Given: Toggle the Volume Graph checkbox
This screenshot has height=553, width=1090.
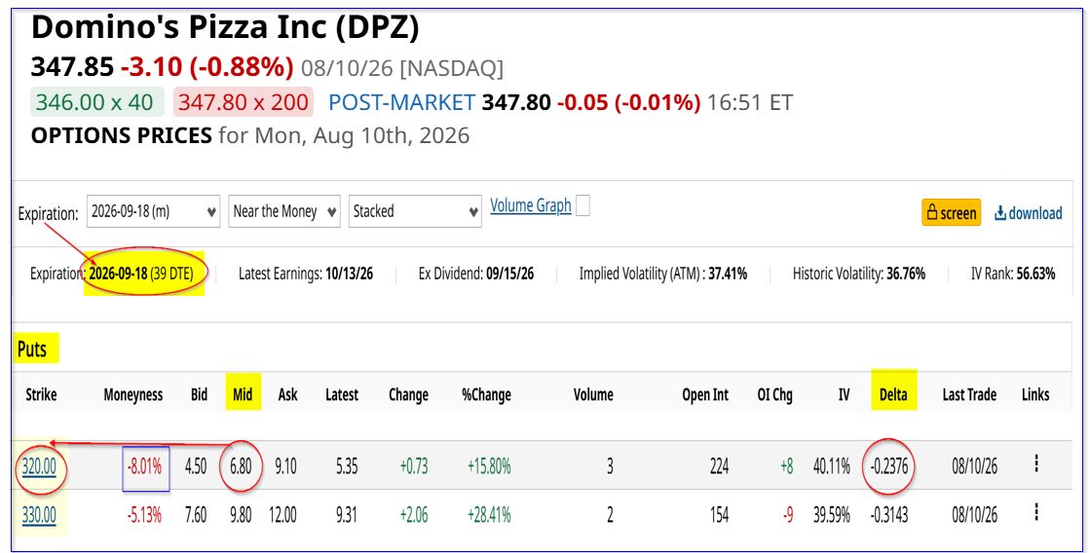Looking at the screenshot, I should click(583, 205).
